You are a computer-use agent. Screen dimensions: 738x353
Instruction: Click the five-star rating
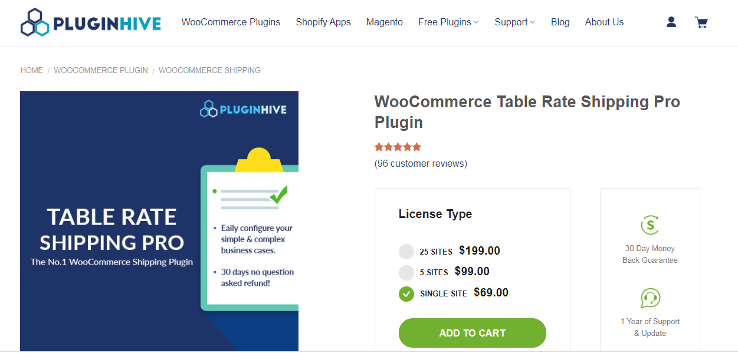(x=398, y=147)
